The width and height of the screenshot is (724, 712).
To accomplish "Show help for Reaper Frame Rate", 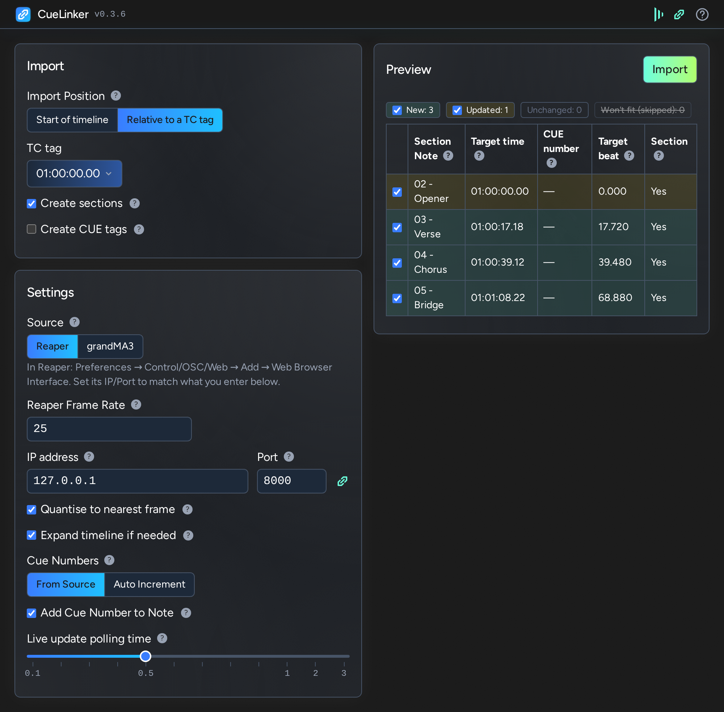I will (x=136, y=404).
